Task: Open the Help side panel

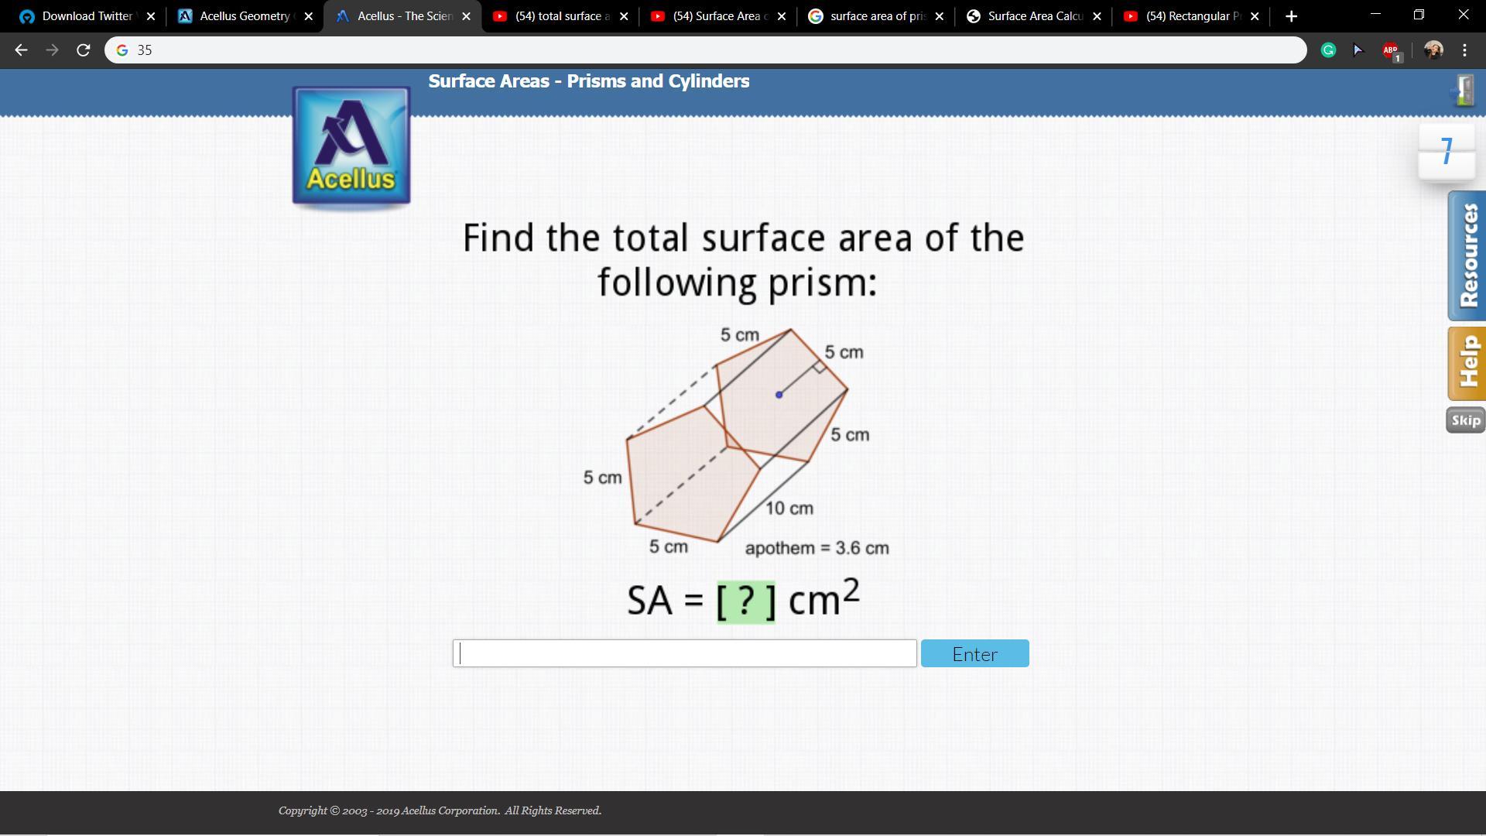Action: tap(1467, 363)
